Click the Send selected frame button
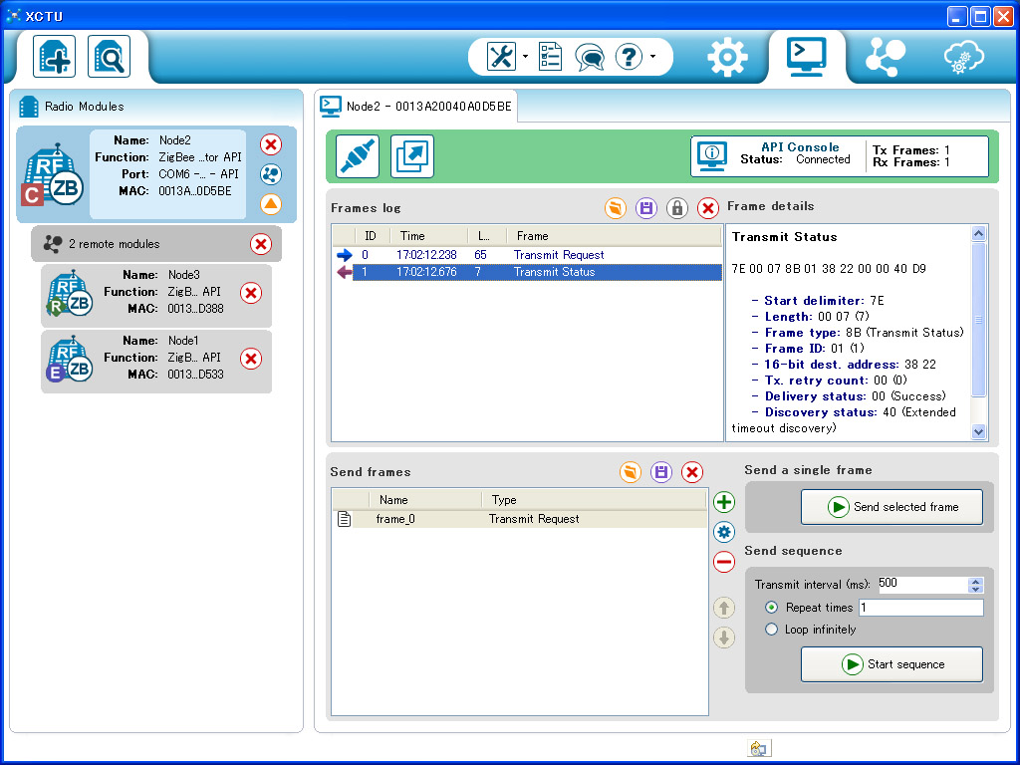Viewport: 1020px width, 765px height. [892, 507]
